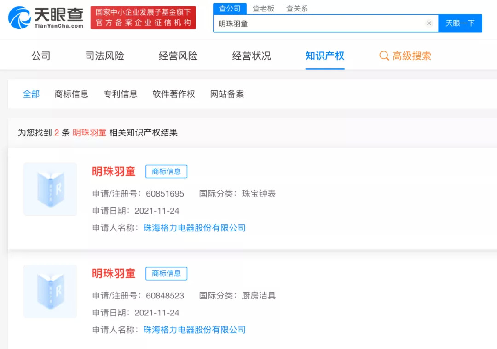The image size is (497, 349).
Task: Filter results by 专利信息
Action: 121,94
